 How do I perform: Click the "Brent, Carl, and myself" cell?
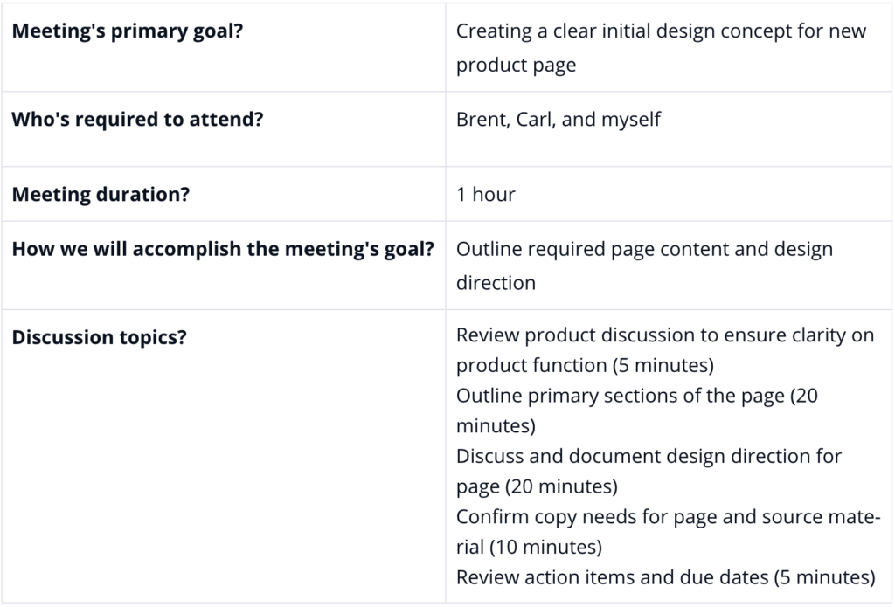(x=669, y=129)
